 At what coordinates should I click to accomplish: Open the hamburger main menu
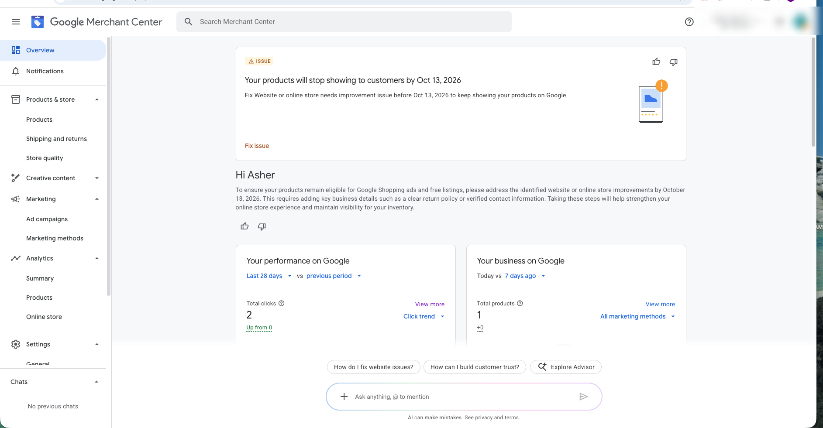16,22
